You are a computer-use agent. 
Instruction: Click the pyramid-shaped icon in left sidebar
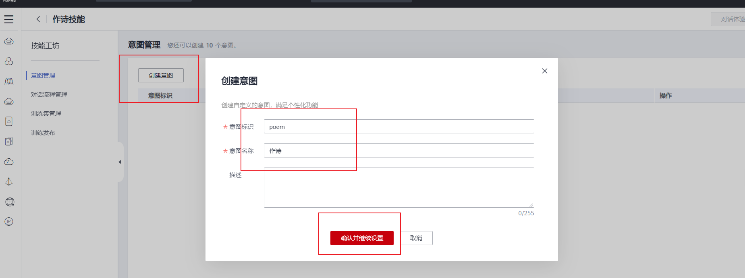[x=9, y=182]
